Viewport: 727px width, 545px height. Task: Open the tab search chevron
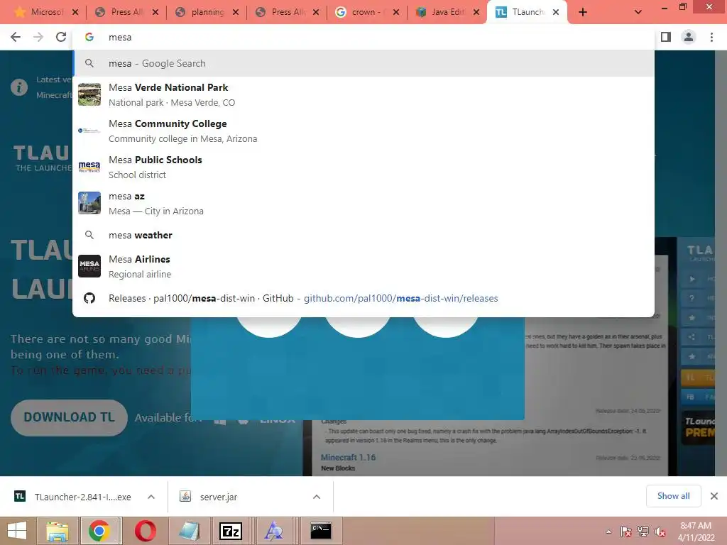coord(638,12)
